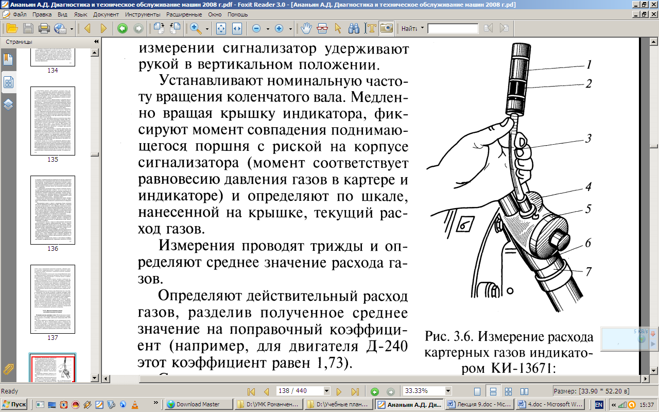Switch to Лекция 9.doc taskbar window
Viewport: 659px width, 412px height.
[480, 404]
